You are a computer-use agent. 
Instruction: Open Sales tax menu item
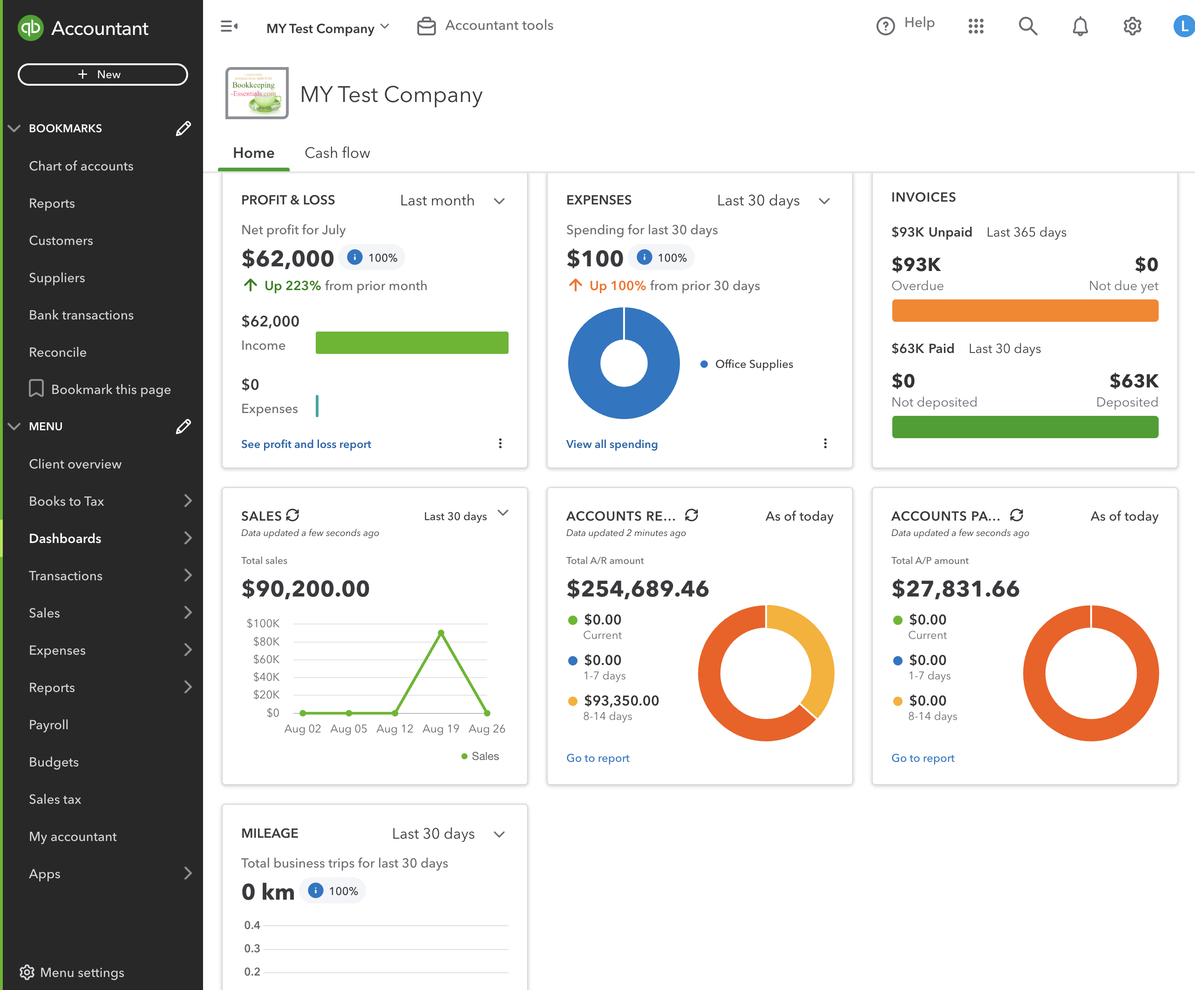(x=54, y=799)
